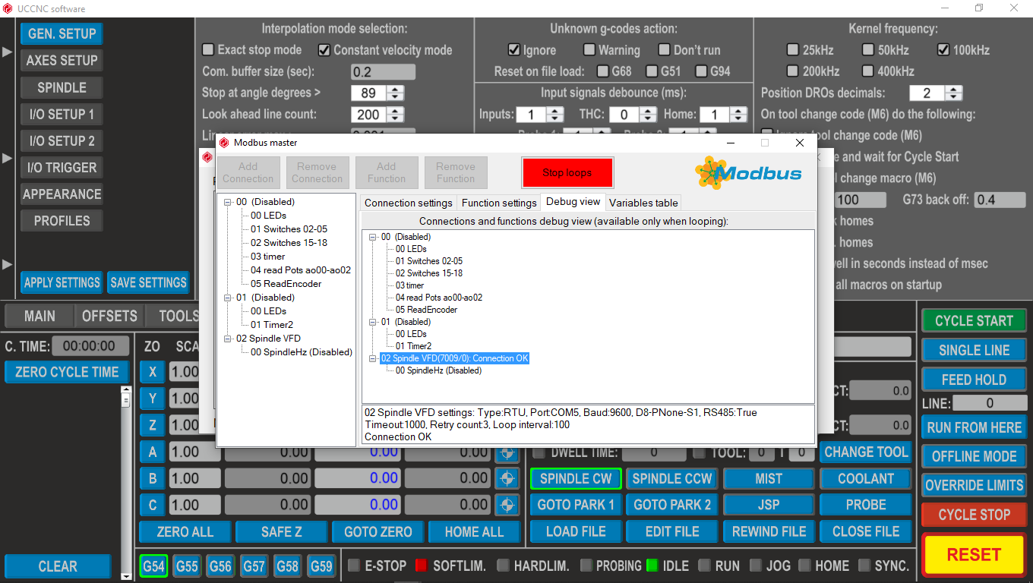Click the red SOFTLIM. indicator LED
This screenshot has width=1033, height=583.
coord(422,566)
